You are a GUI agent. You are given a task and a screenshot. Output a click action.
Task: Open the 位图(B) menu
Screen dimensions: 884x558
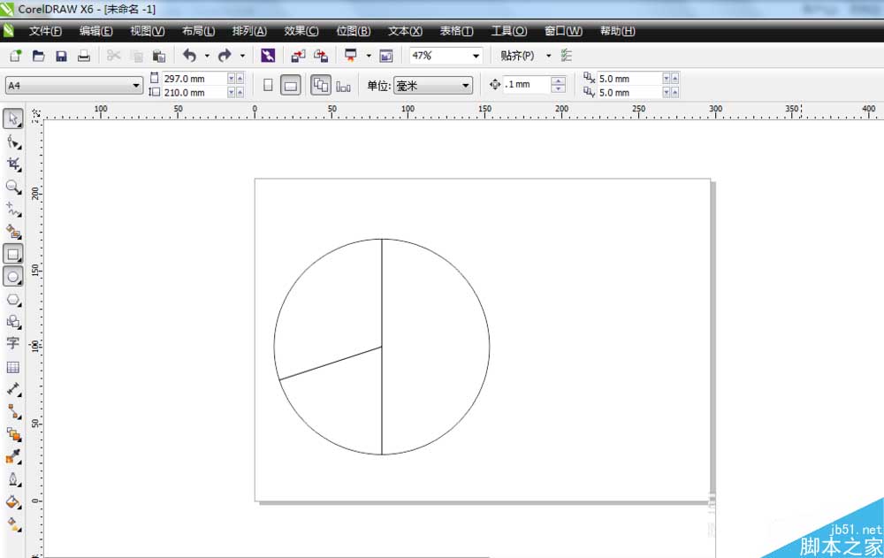(354, 31)
